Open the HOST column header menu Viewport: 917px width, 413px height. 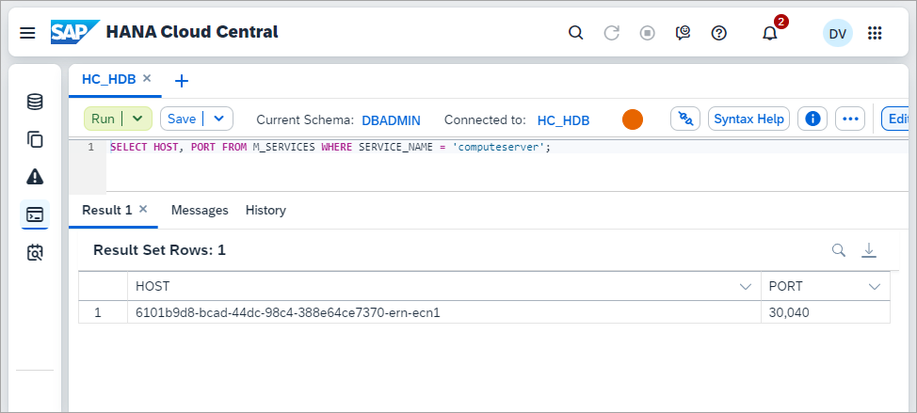pos(745,287)
